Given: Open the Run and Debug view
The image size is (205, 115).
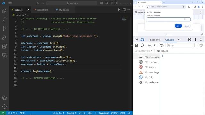Looking at the screenshot, I should pyautogui.click(x=4, y=37).
